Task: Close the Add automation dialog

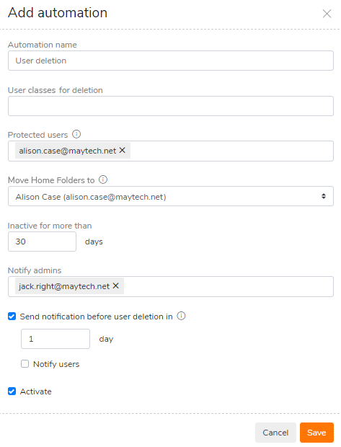Action: point(327,14)
